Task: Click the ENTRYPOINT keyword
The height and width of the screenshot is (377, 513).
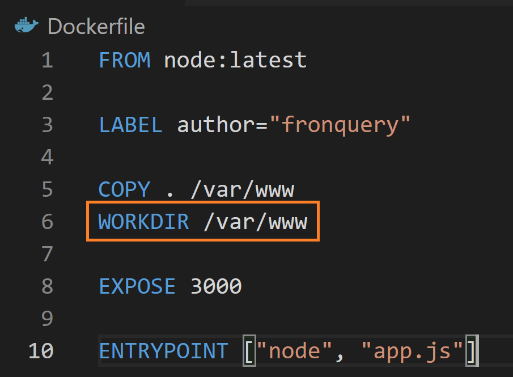Action: coord(164,351)
